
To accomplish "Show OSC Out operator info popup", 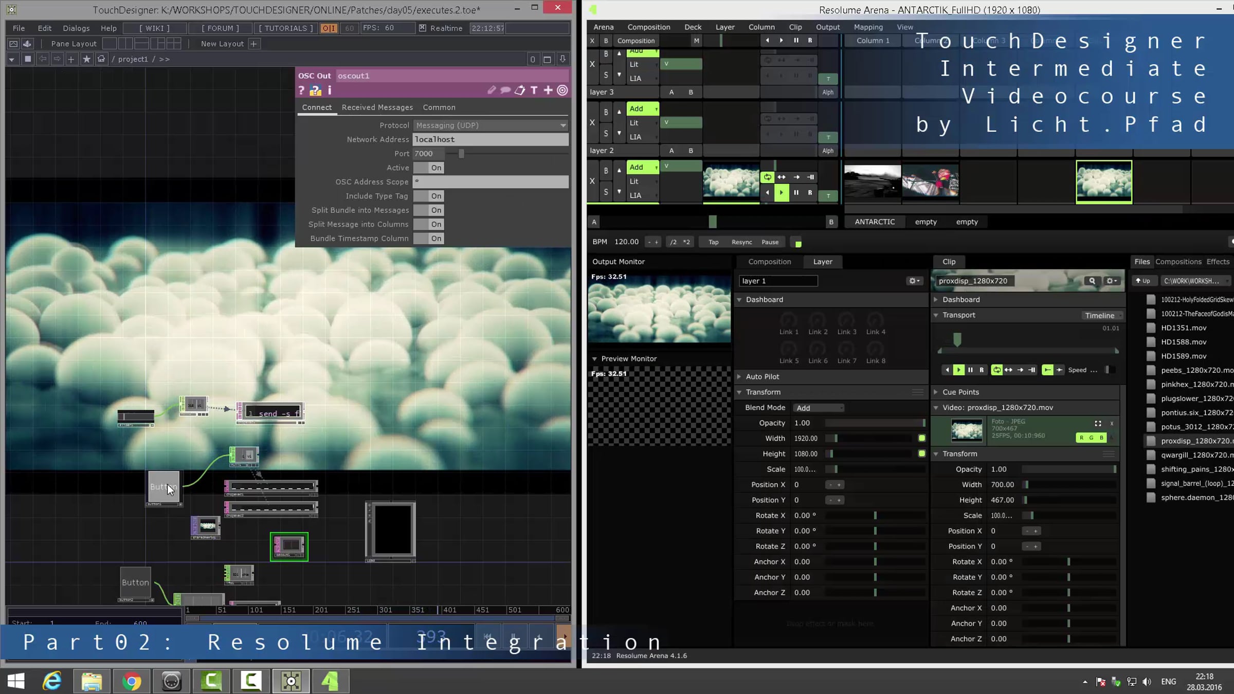I will click(x=330, y=90).
